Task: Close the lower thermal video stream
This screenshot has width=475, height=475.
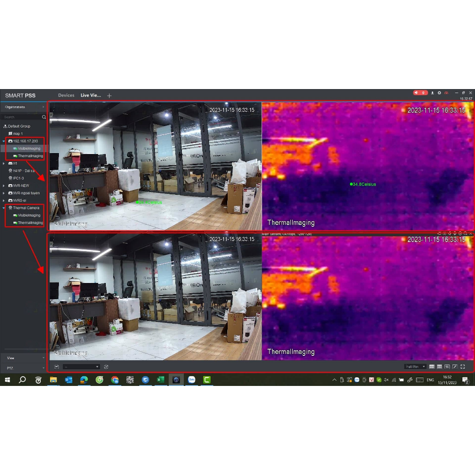Action: [471, 234]
